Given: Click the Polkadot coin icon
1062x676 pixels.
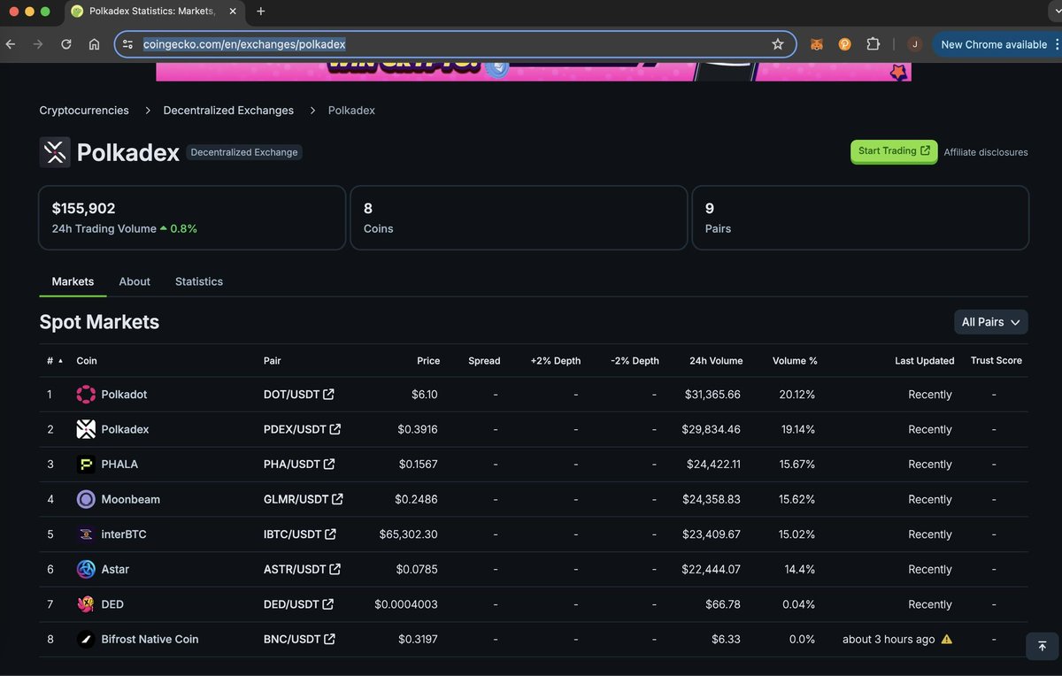Looking at the screenshot, I should [86, 395].
